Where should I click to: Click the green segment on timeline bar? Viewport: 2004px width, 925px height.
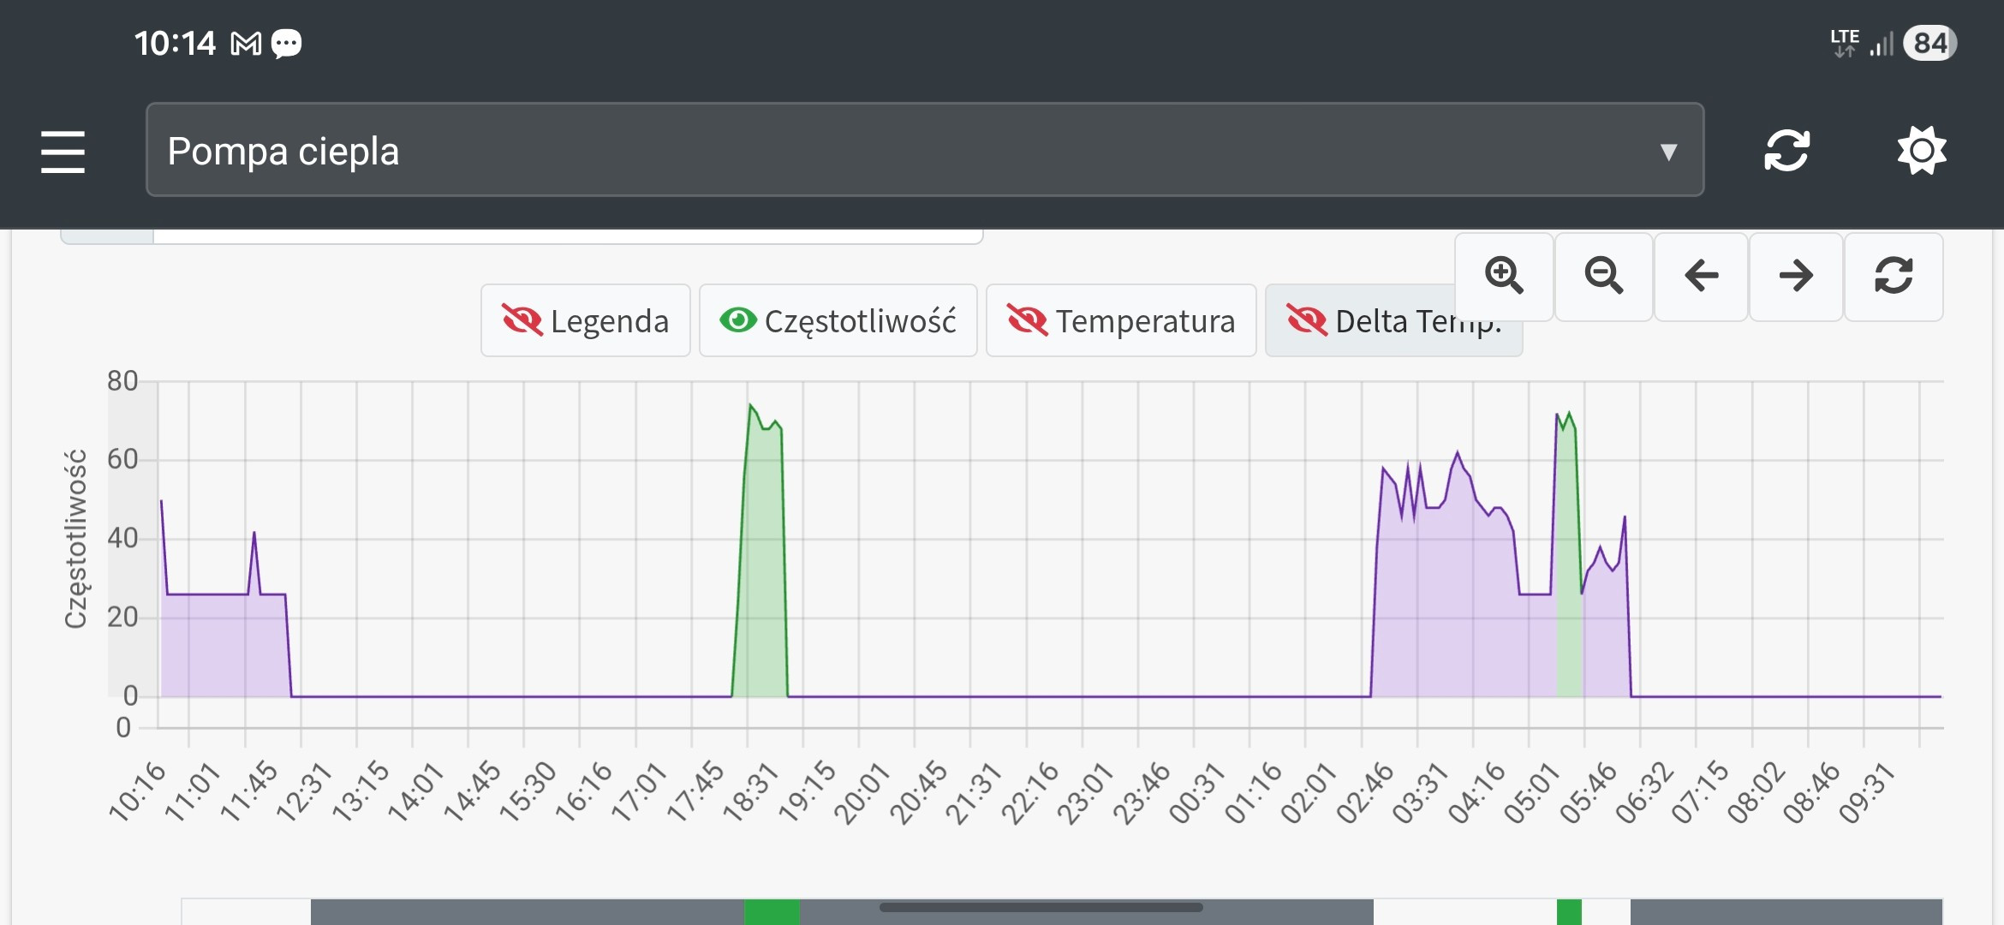(x=771, y=912)
